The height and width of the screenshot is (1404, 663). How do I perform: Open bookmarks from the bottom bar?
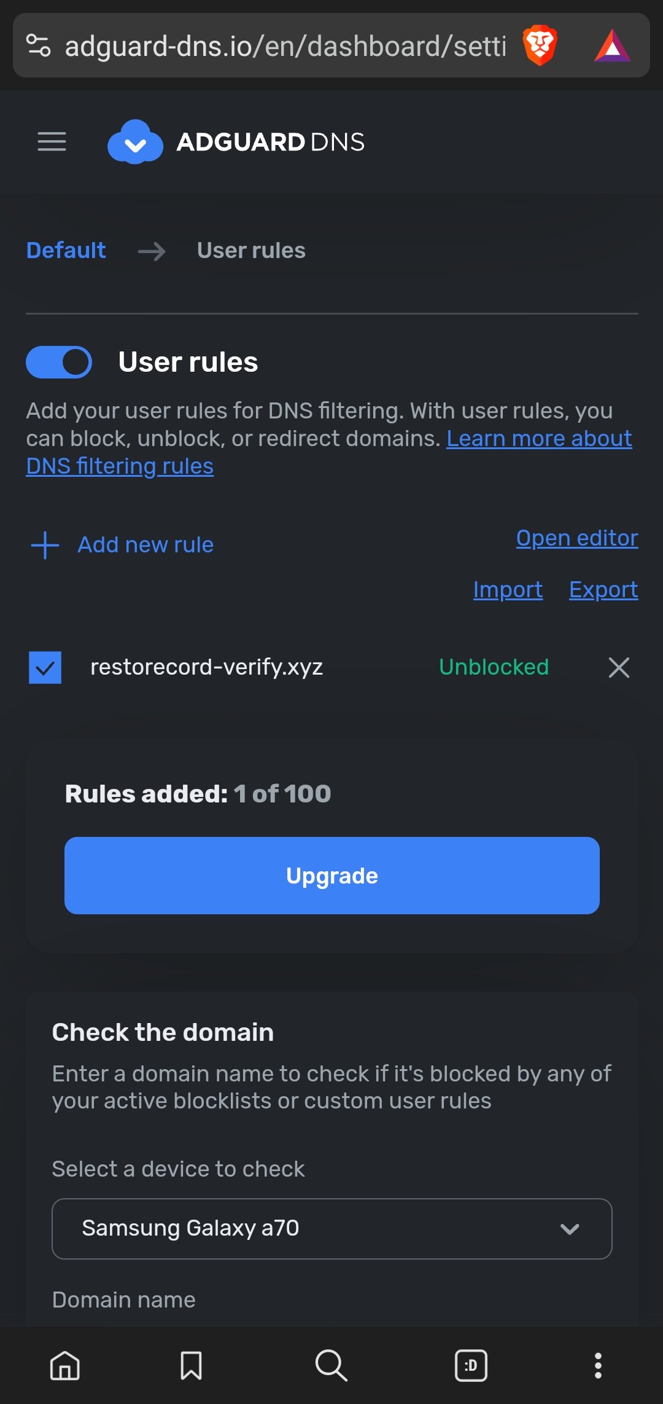click(191, 1367)
